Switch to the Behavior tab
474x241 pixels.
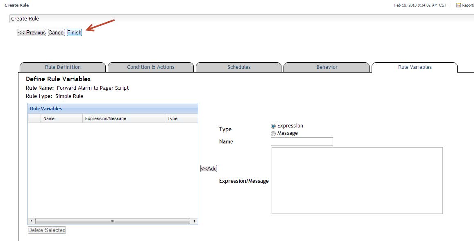327,67
